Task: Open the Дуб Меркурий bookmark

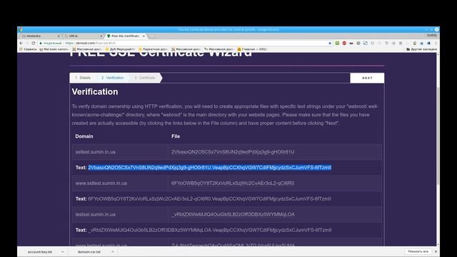Action: tap(120, 49)
